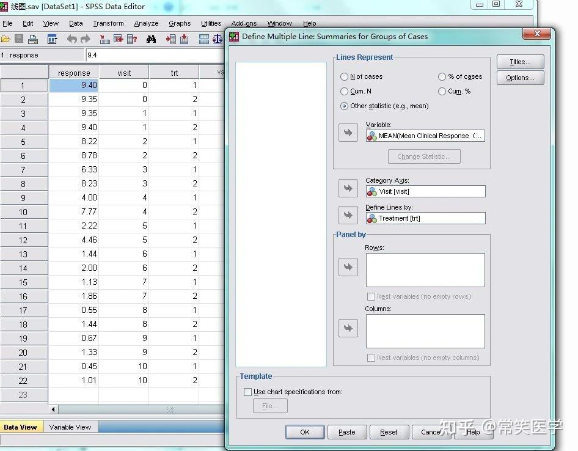Open the Data menu
Viewport: 578px width, 451px height.
[76, 23]
